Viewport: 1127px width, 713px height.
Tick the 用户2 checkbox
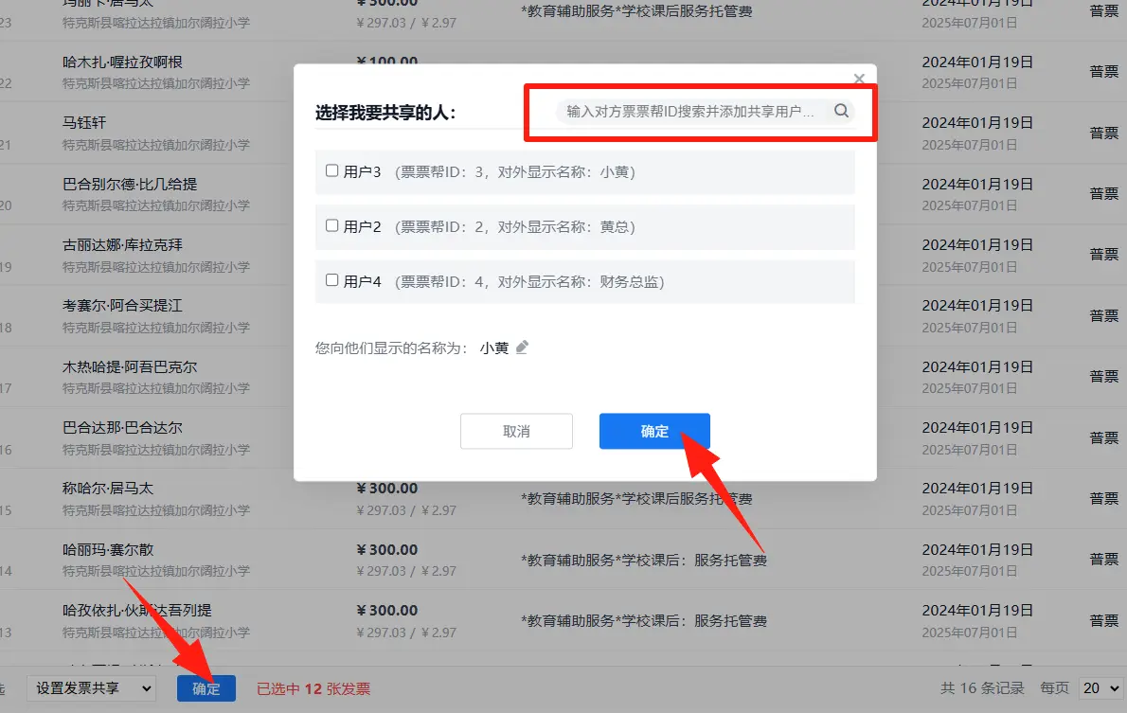click(x=331, y=225)
